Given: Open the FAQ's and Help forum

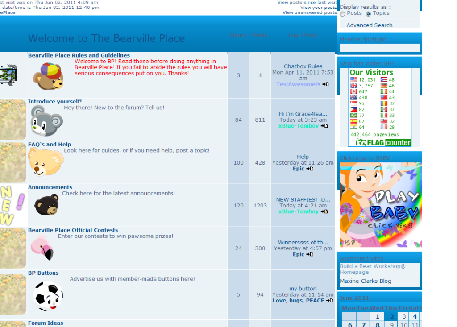Looking at the screenshot, I should (x=50, y=145).
